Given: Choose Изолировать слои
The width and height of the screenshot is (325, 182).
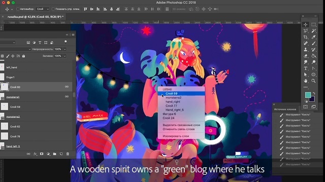Looking at the screenshot, I should tap(181, 136).
